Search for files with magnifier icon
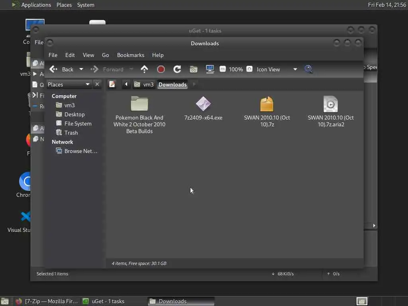Screen dimensions: 408x306 click(308, 69)
